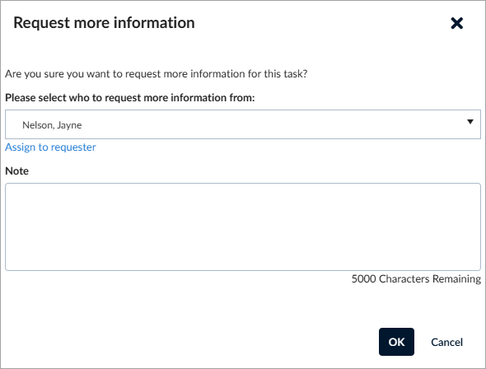The height and width of the screenshot is (369, 486).
Task: Dismiss dialog using the X icon
Action: [456, 23]
